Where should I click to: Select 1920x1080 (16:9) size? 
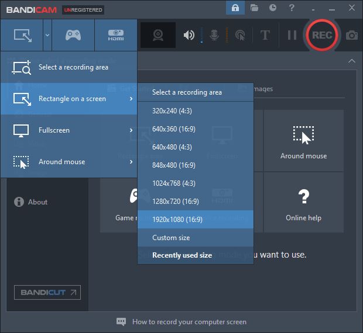point(196,220)
